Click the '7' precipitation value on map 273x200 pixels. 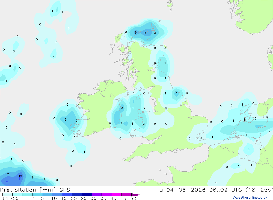8,174
